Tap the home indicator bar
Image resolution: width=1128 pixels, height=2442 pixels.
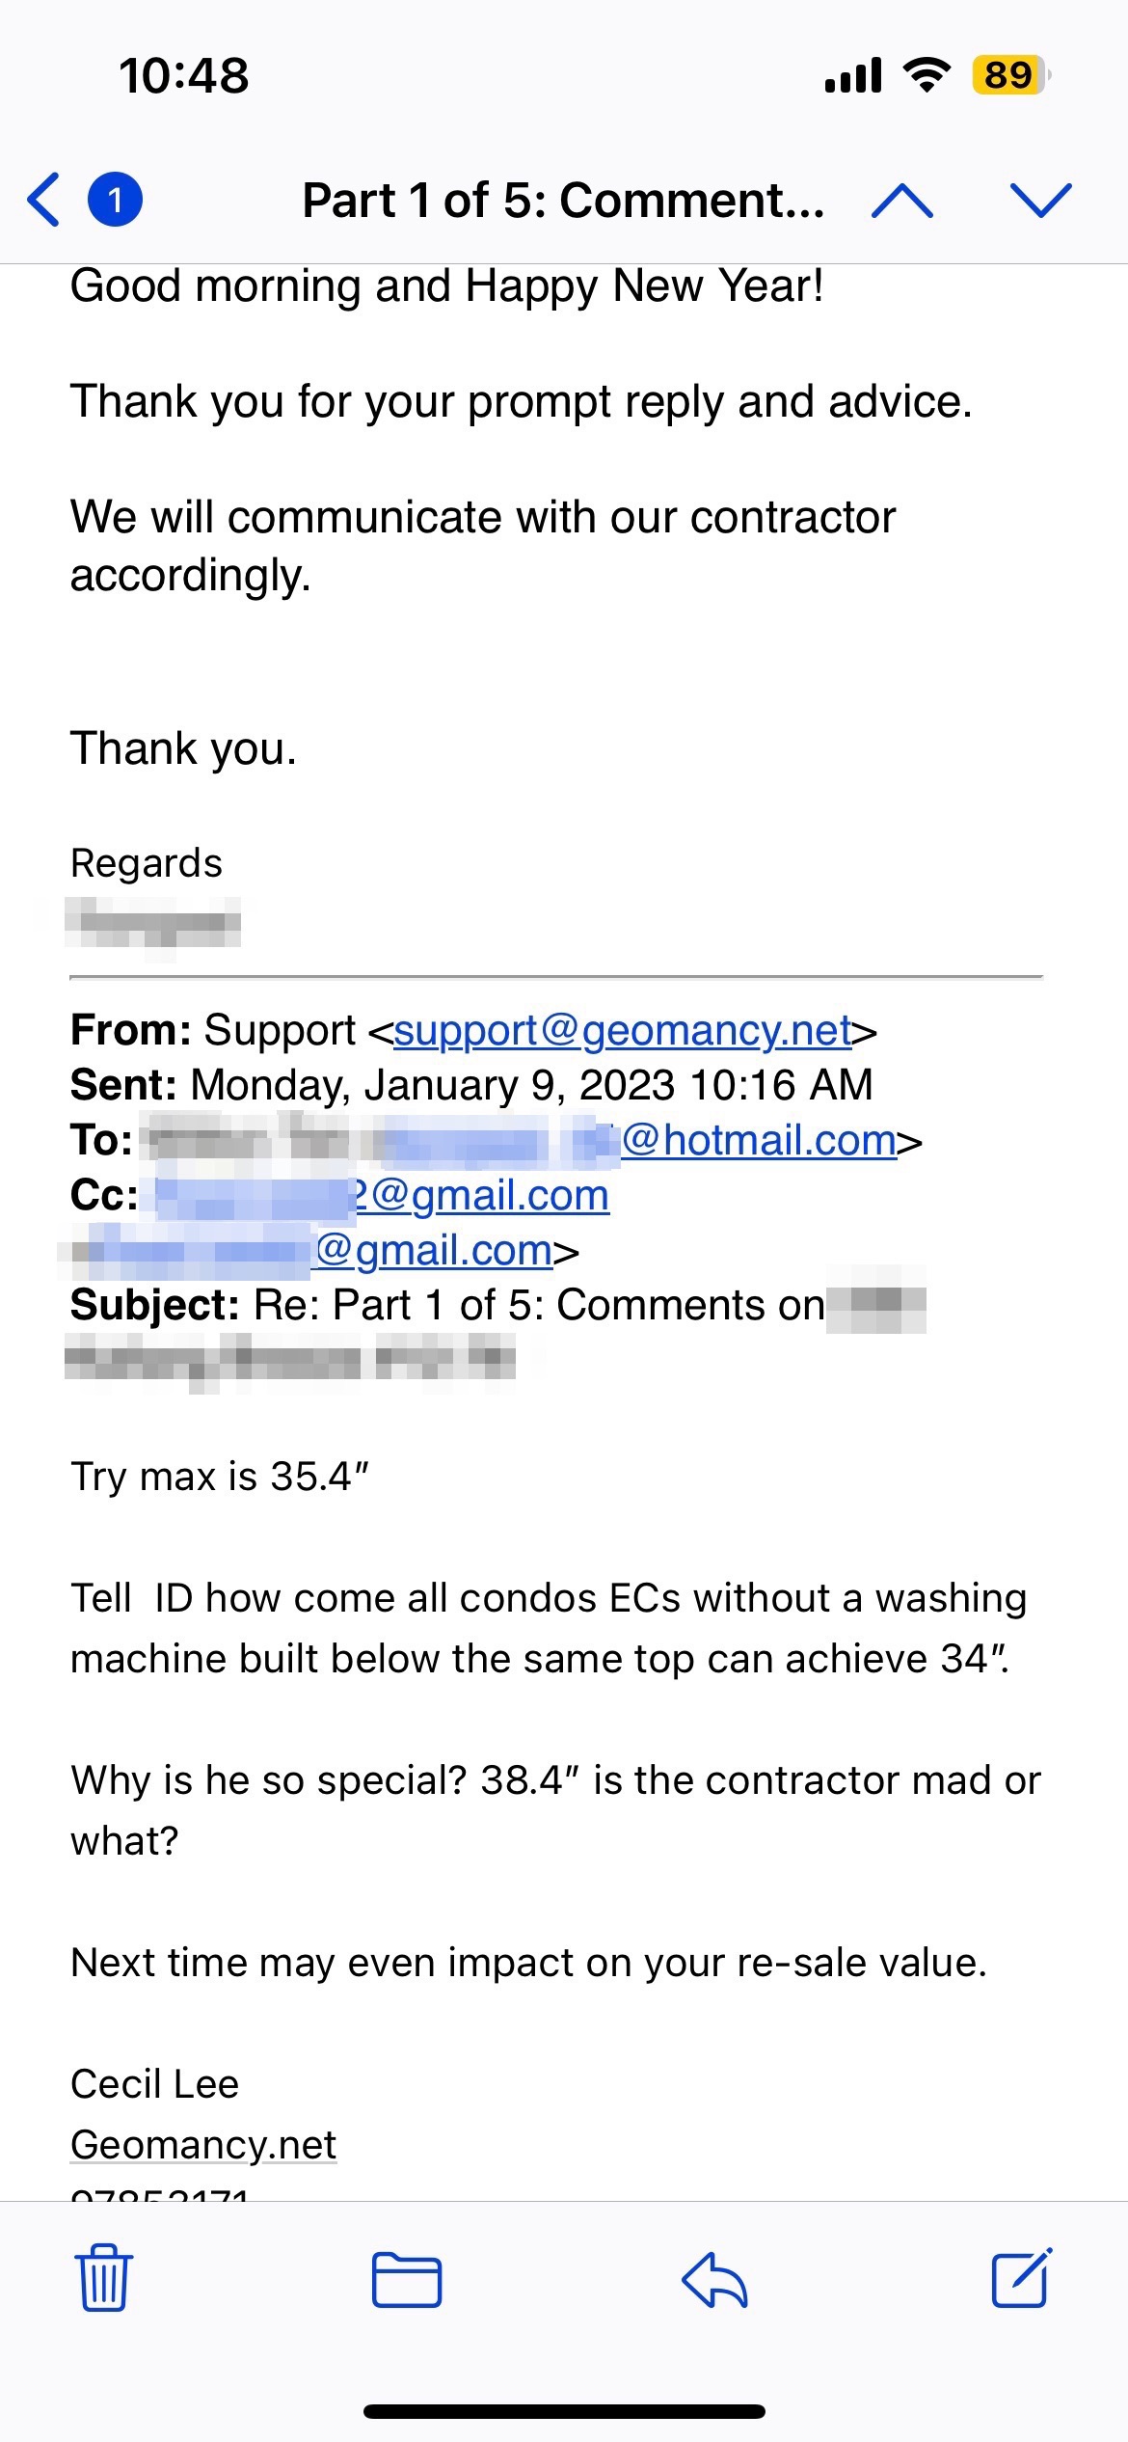click(x=564, y=2411)
